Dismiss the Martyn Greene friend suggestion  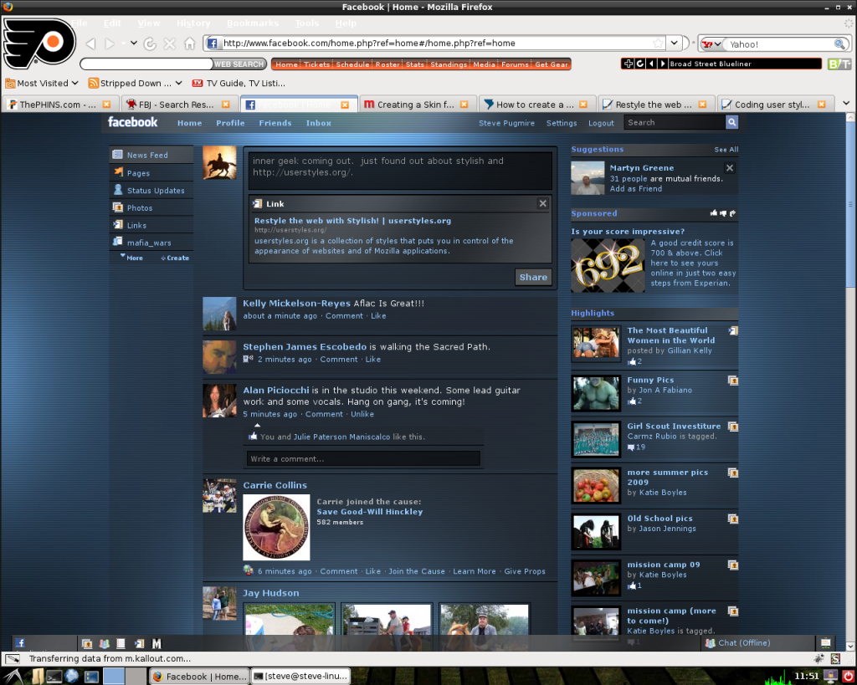point(730,168)
